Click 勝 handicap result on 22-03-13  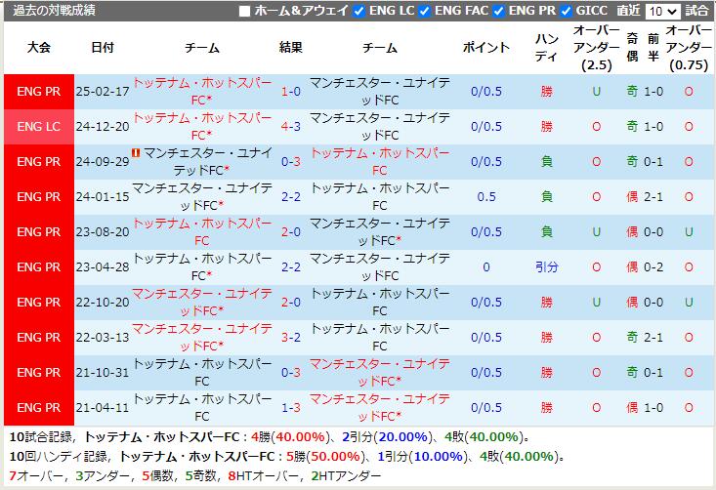click(x=547, y=338)
